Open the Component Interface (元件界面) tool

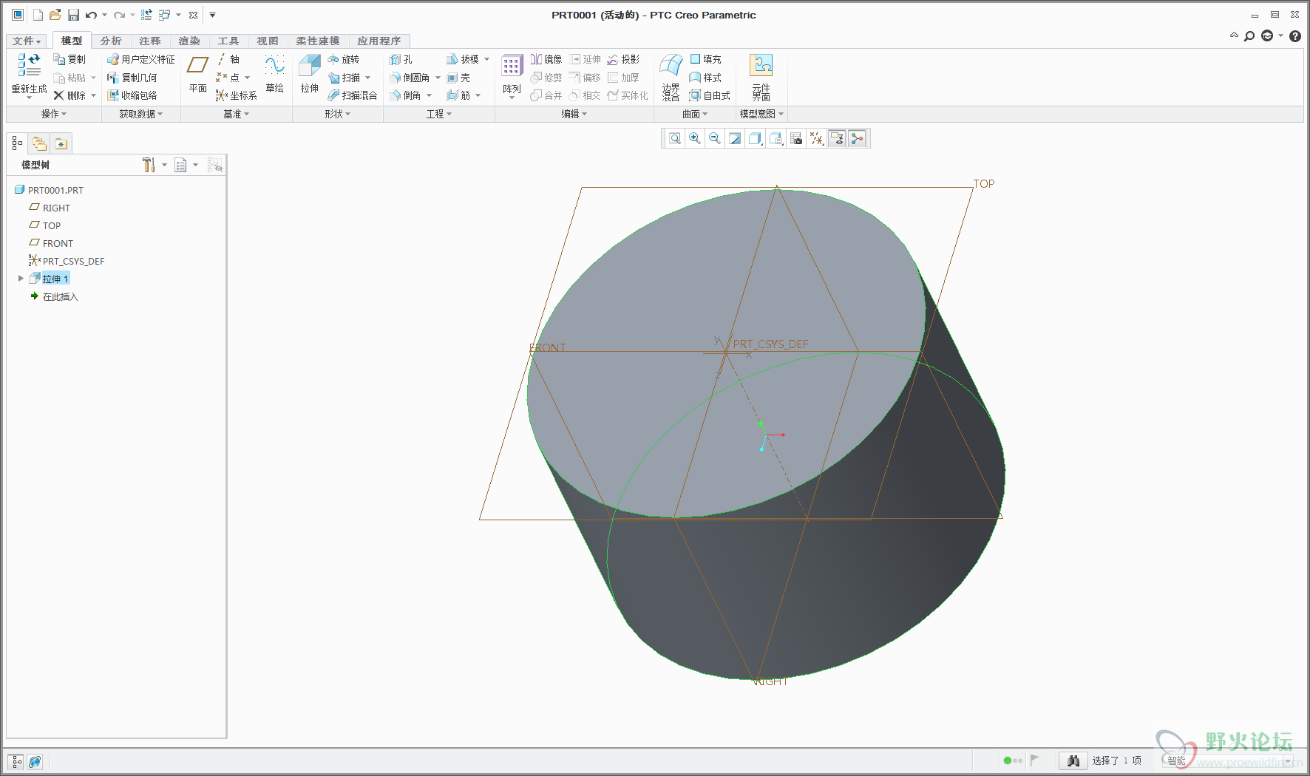tap(761, 65)
